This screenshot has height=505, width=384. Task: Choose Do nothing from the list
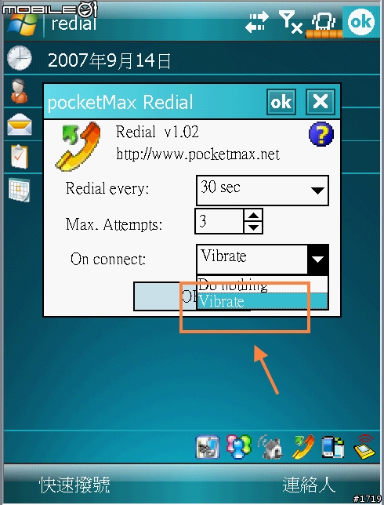point(263,285)
